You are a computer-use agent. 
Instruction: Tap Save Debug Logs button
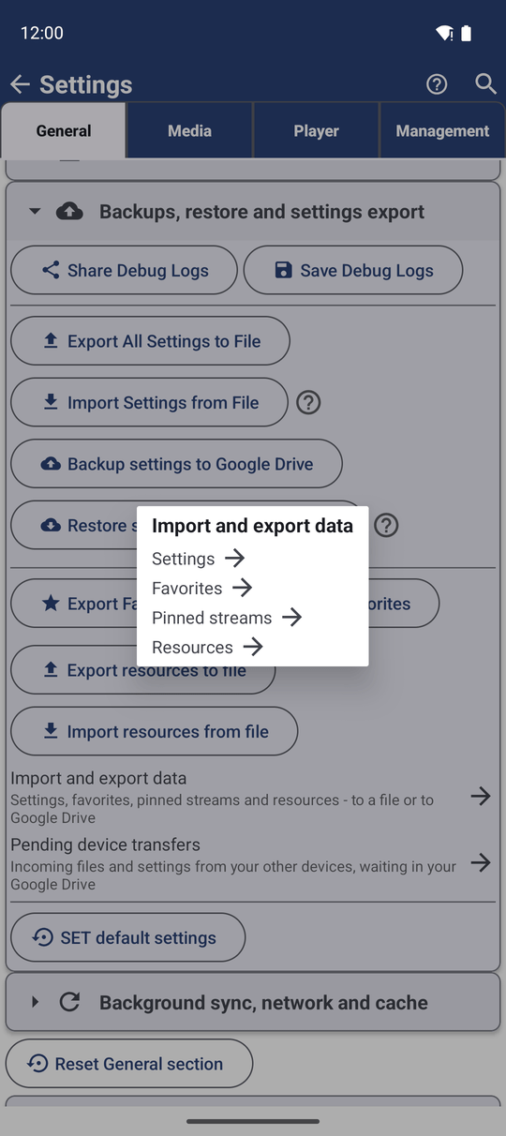353,271
